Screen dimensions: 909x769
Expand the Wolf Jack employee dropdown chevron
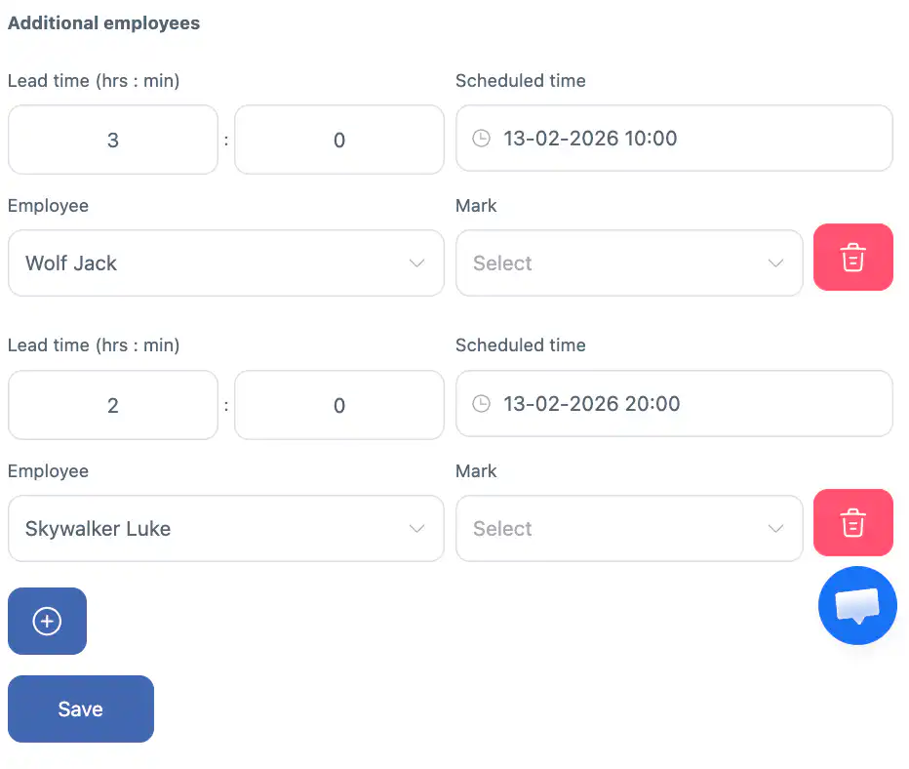416,263
